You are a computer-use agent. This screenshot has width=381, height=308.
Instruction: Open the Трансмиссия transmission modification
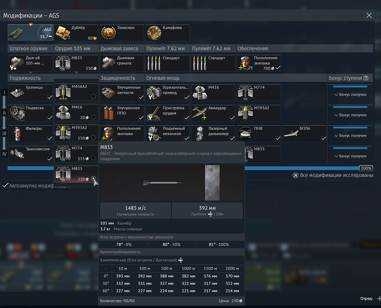[30, 154]
